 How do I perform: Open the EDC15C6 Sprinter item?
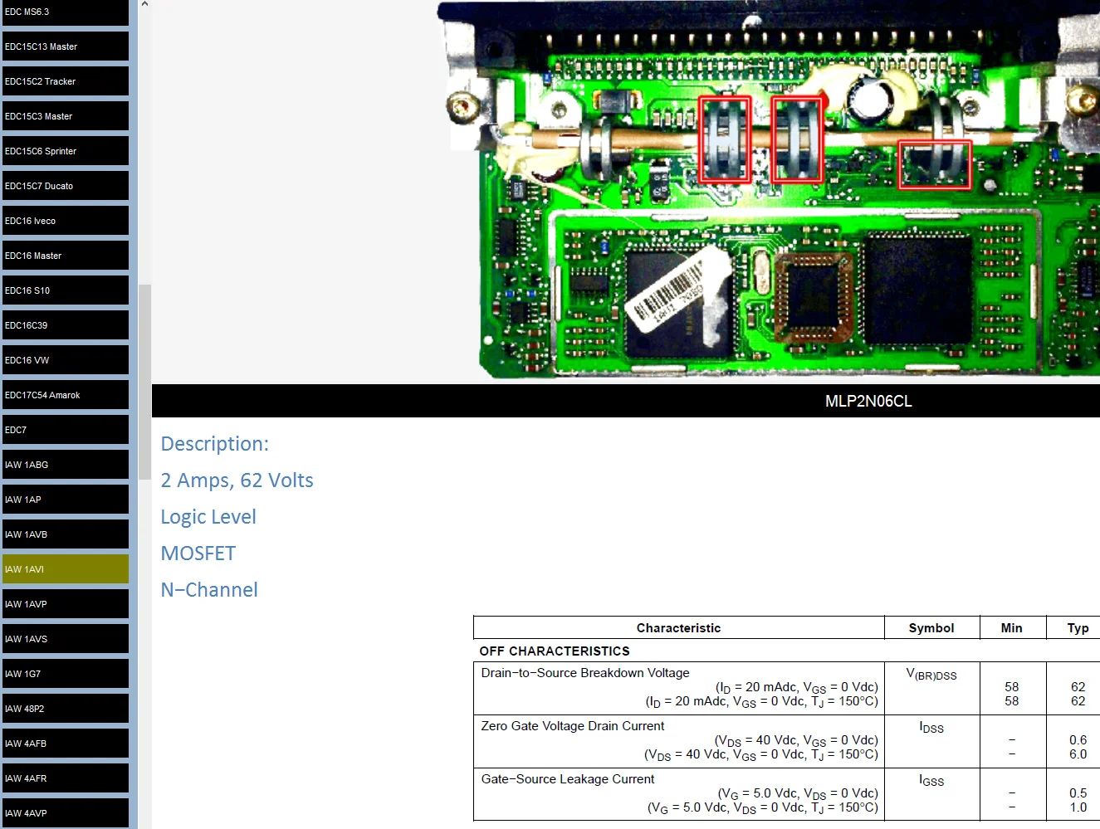(x=66, y=151)
